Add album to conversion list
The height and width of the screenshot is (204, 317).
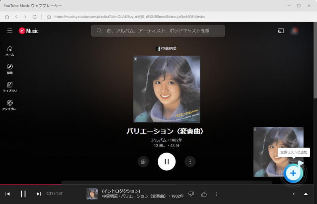[x=293, y=173]
